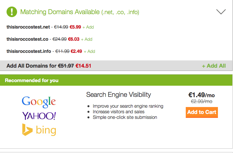Click the Yahoo! logo

39,116
